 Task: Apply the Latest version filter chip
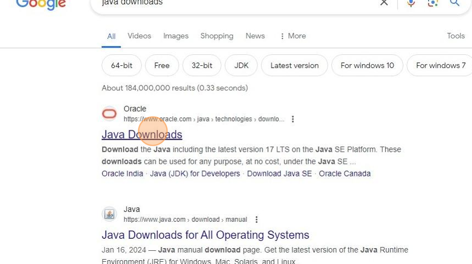click(294, 66)
